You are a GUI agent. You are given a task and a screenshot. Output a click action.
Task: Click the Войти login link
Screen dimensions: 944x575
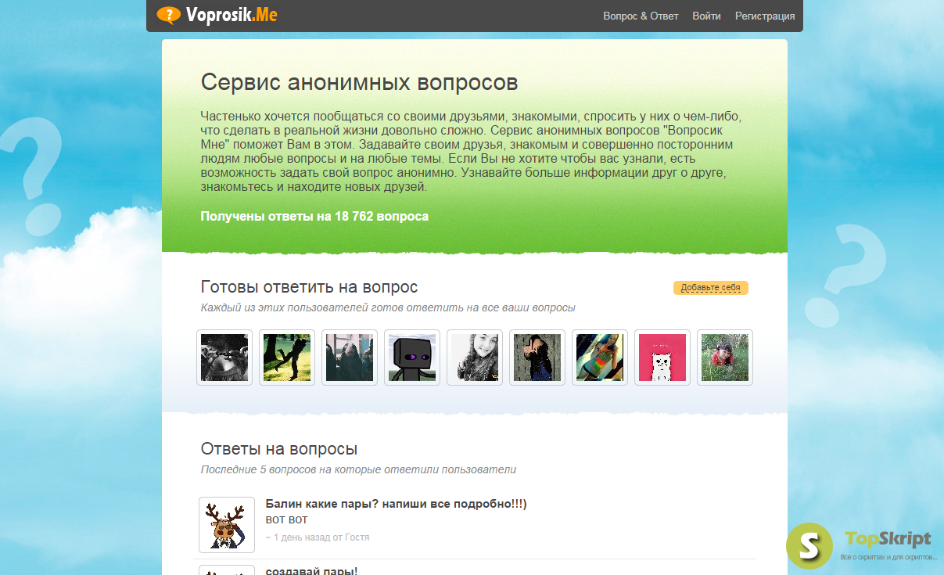coord(706,16)
